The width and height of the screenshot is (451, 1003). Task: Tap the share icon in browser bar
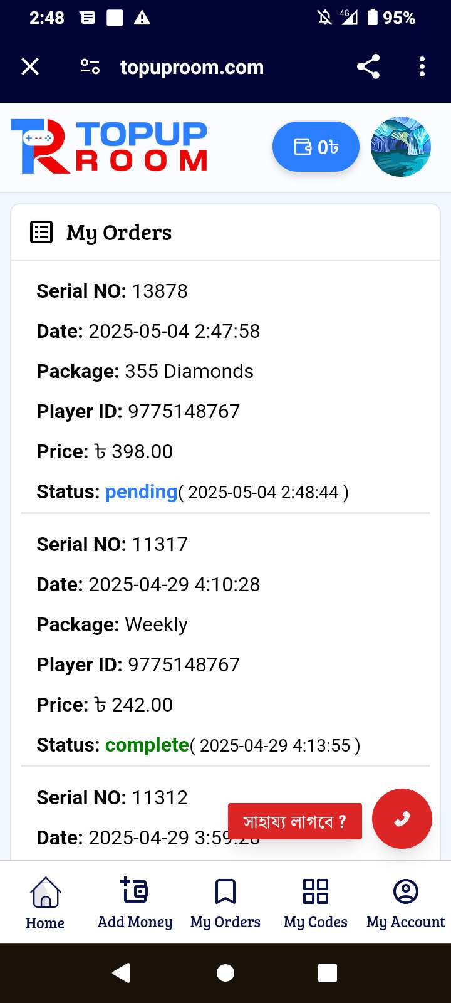(368, 66)
